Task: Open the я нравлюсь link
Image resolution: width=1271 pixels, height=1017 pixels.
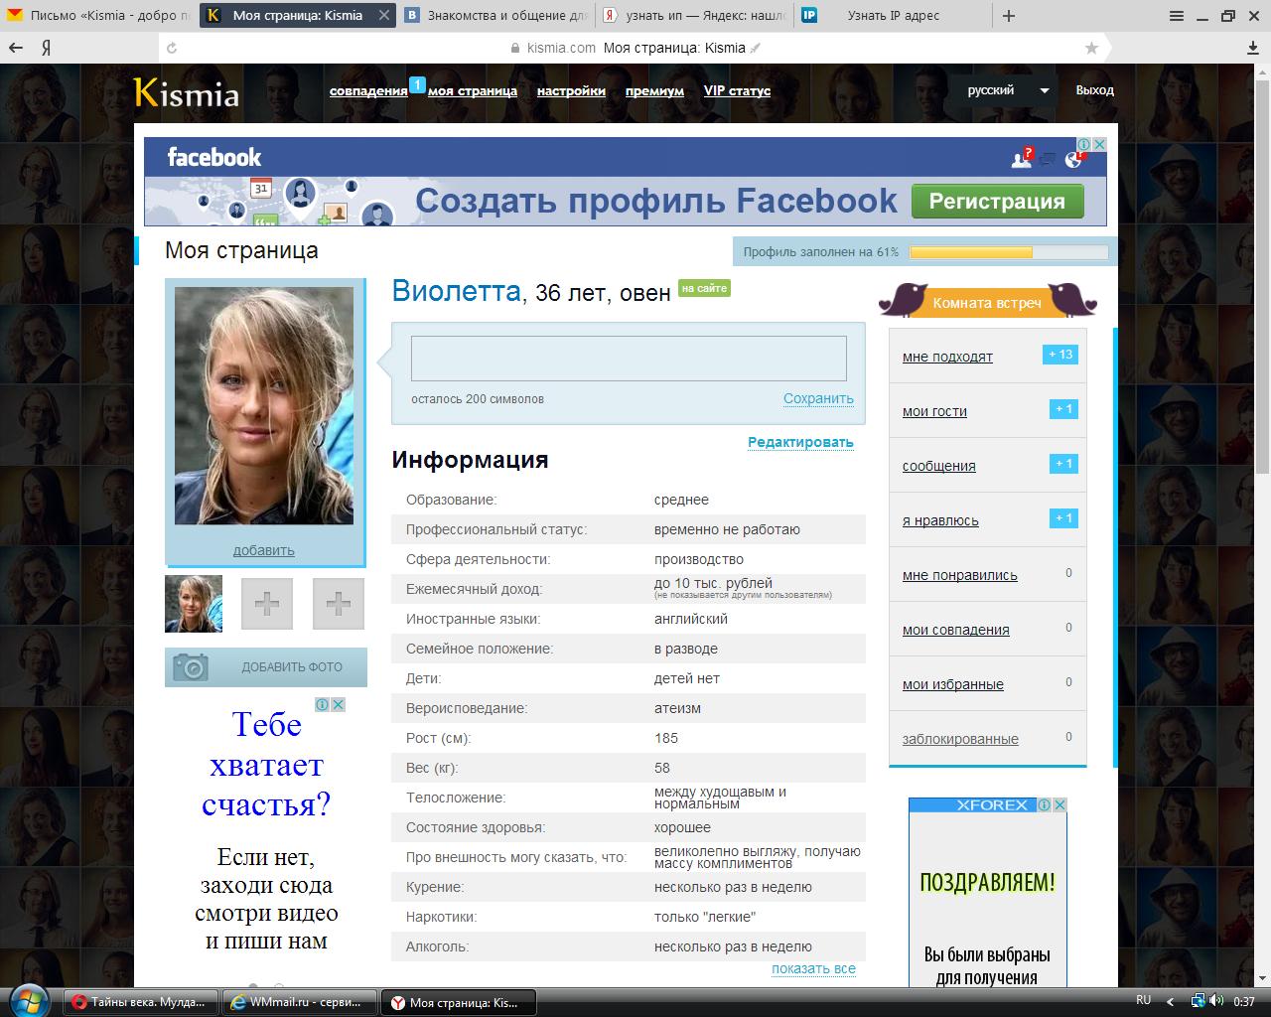Action: click(940, 521)
